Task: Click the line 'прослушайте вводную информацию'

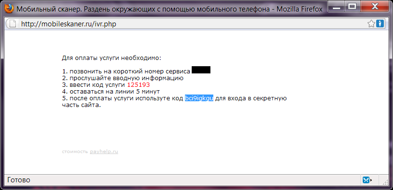Action: (x=126, y=78)
